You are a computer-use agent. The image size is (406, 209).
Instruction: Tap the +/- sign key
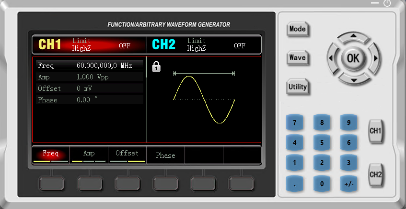pos(349,184)
